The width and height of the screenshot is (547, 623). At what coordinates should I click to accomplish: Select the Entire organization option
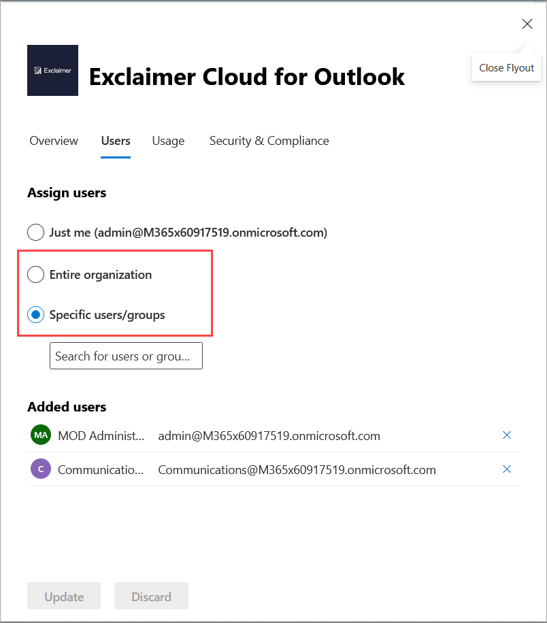[35, 275]
